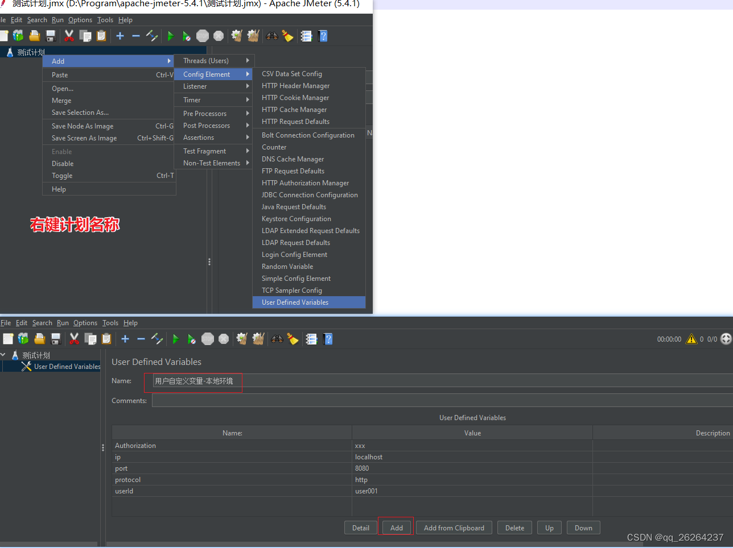The image size is (733, 548).
Task: Click green Start icon in User Defined Variables window
Action: tap(176, 339)
